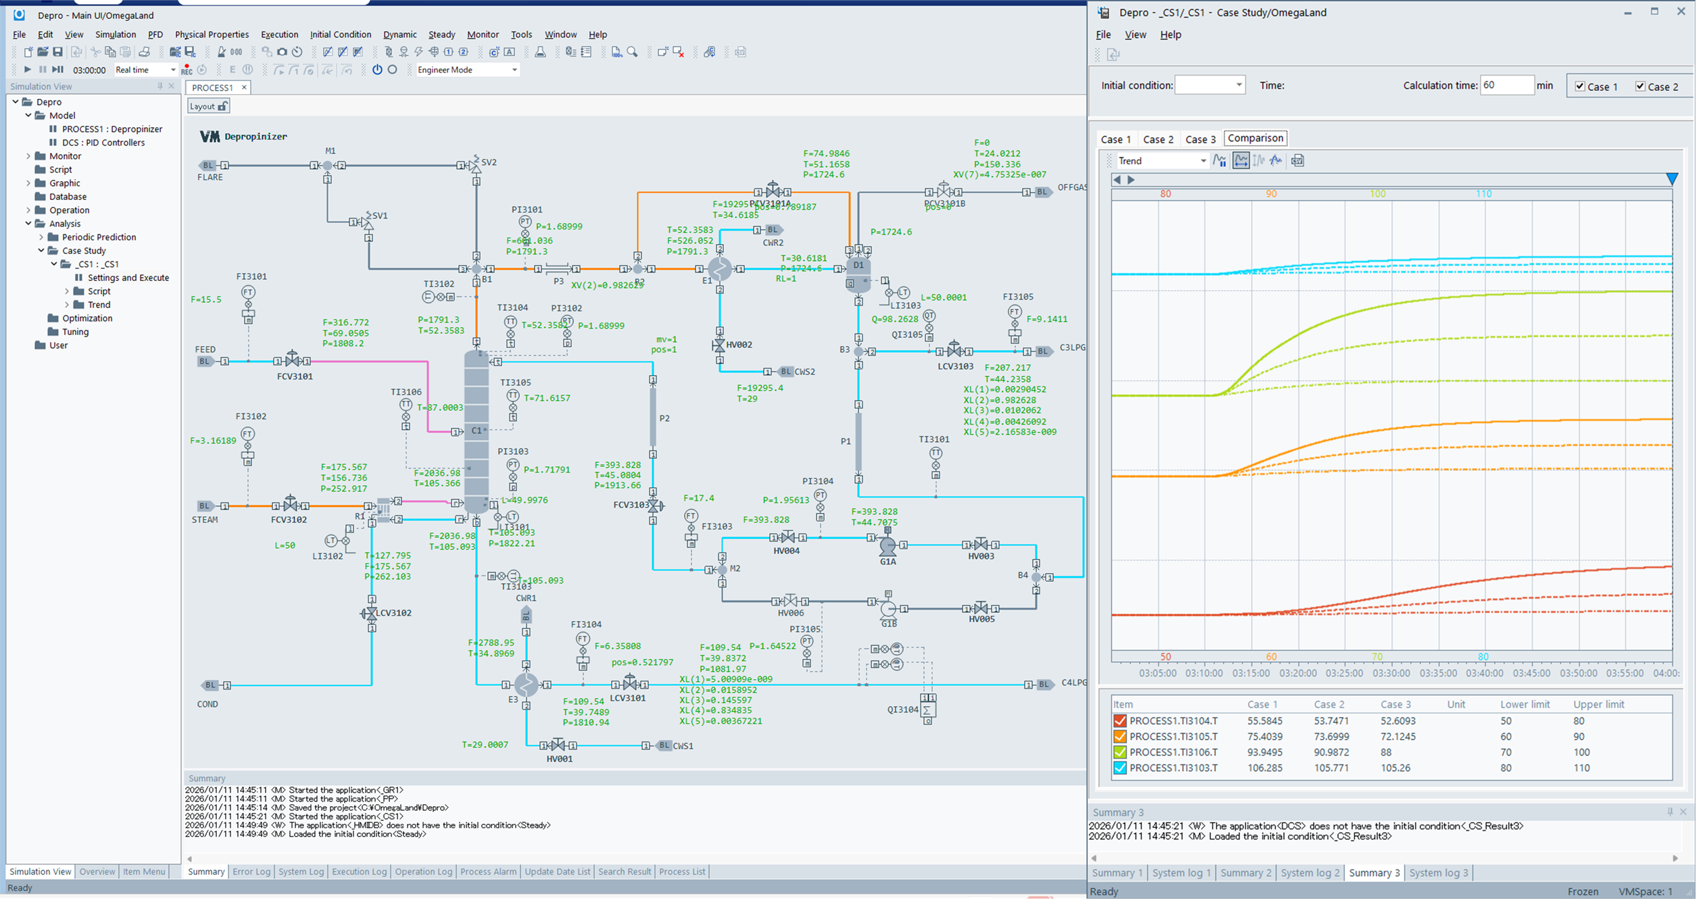1696x899 pixels.
Task: Open the Physical Properties menu
Action: coord(212,34)
